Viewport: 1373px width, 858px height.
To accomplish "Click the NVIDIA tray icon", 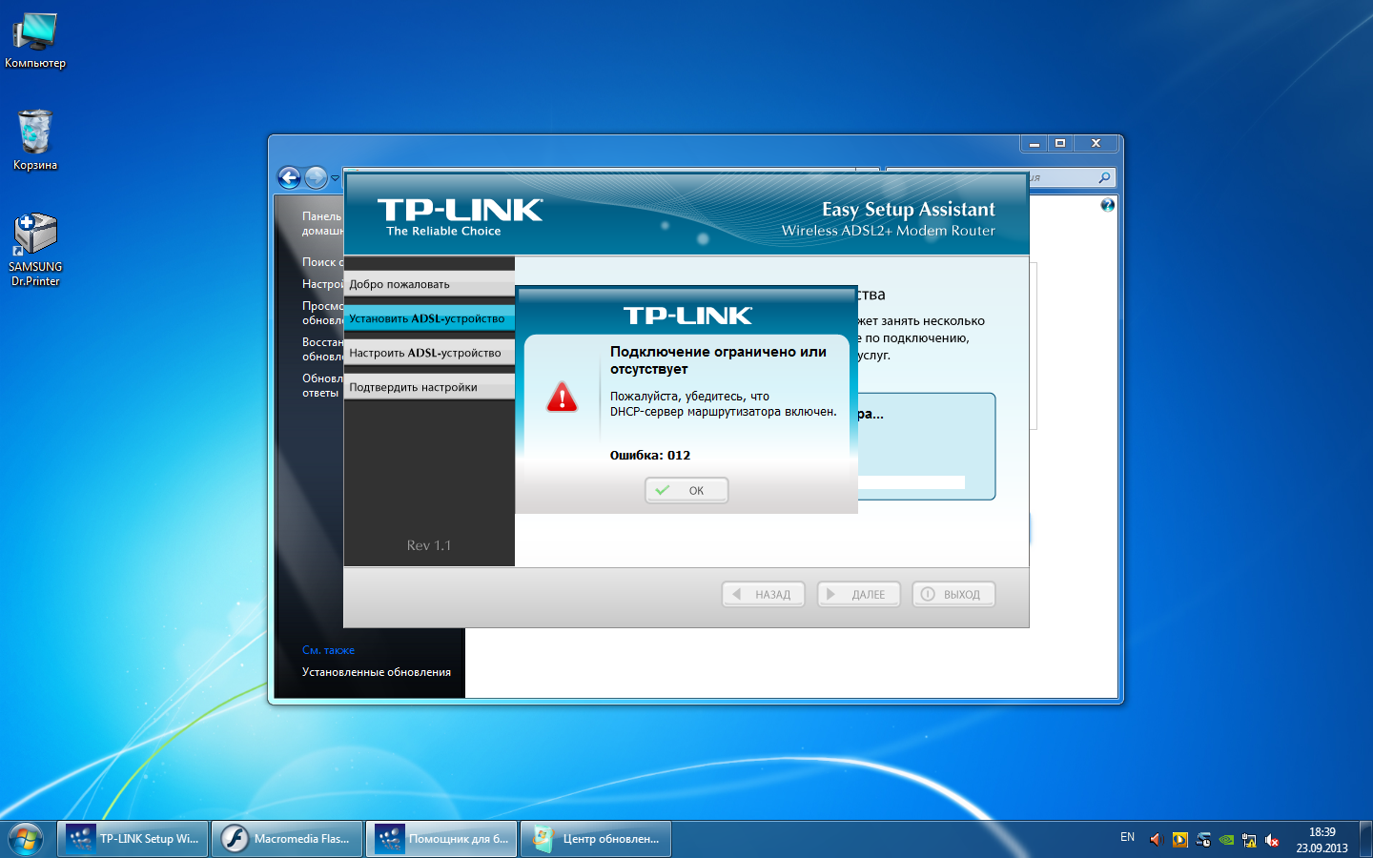I will point(1226,840).
